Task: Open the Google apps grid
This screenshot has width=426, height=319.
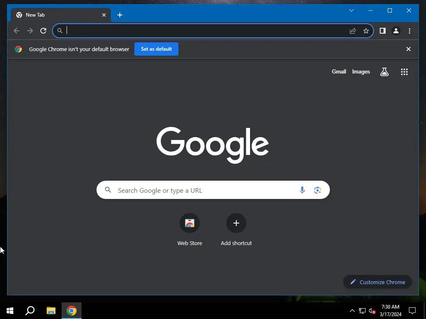Action: 404,72
